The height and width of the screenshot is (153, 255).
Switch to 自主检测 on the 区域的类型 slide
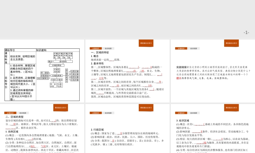point(23,113)
